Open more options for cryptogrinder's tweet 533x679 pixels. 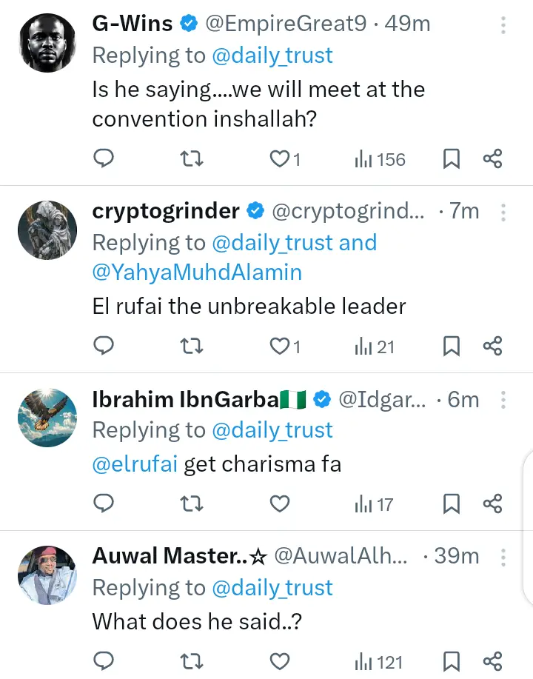point(503,213)
